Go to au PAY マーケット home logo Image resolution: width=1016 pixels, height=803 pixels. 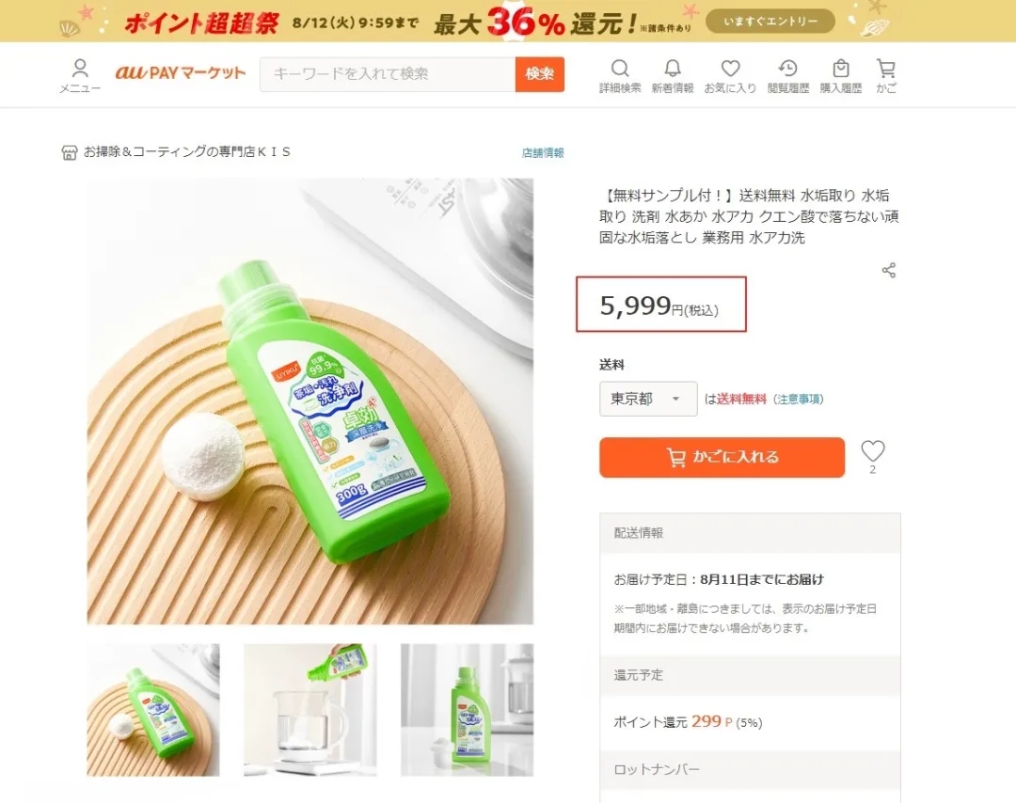point(180,73)
